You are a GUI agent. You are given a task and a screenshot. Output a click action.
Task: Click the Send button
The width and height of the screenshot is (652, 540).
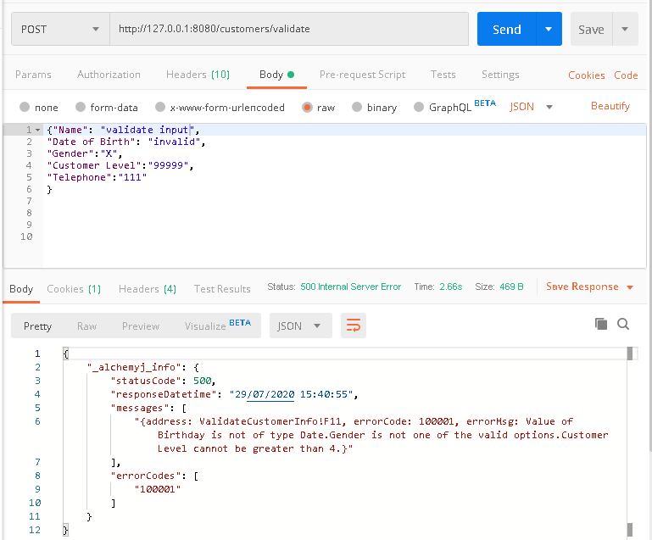tap(506, 29)
